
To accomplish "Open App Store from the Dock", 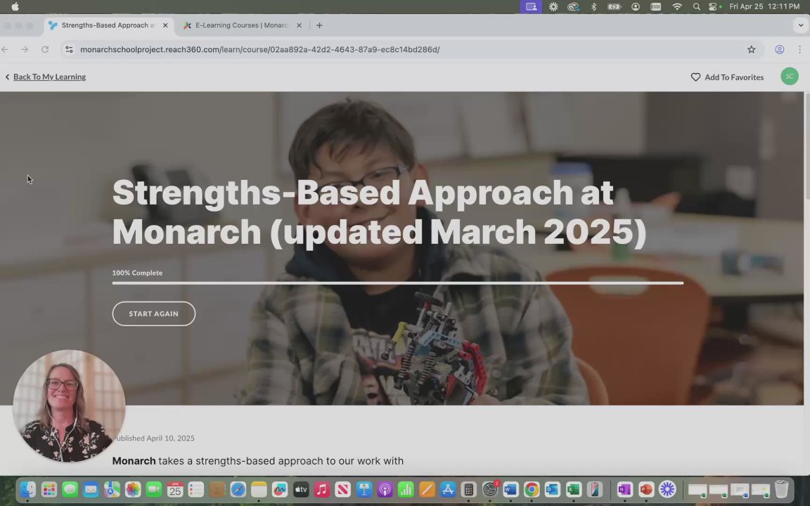I will coord(448,489).
